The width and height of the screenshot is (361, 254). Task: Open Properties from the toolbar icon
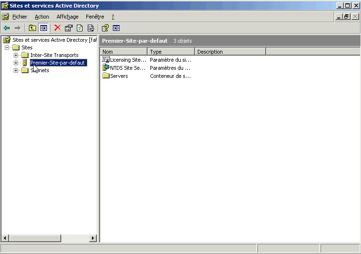[x=69, y=28]
